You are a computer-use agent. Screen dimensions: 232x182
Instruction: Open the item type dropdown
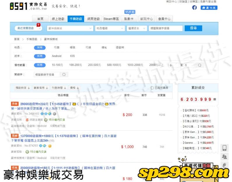[110, 28]
